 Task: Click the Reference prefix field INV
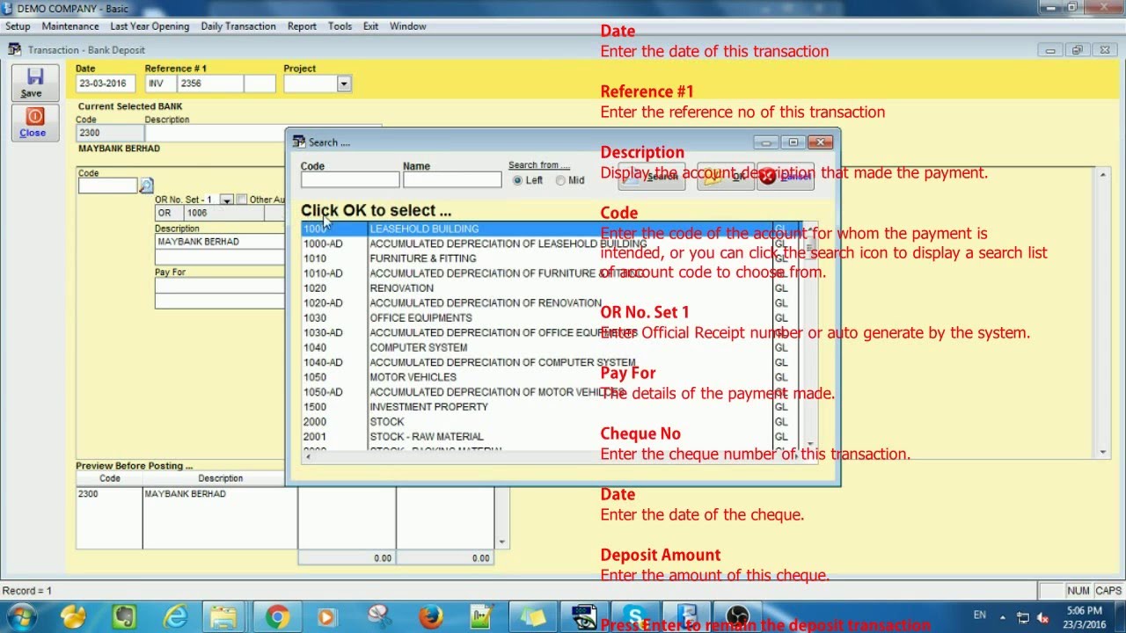(x=160, y=84)
